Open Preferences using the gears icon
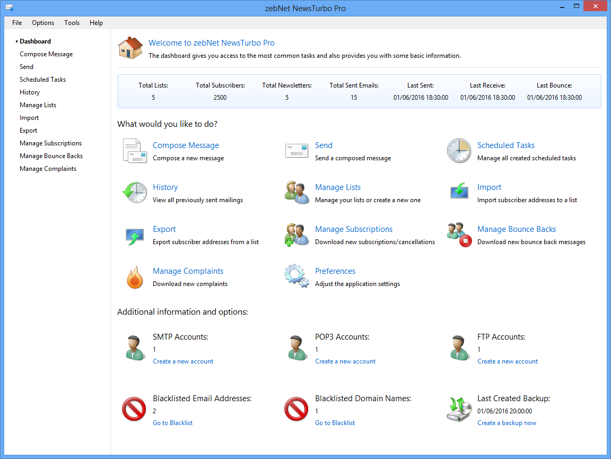The image size is (611, 459). click(296, 276)
